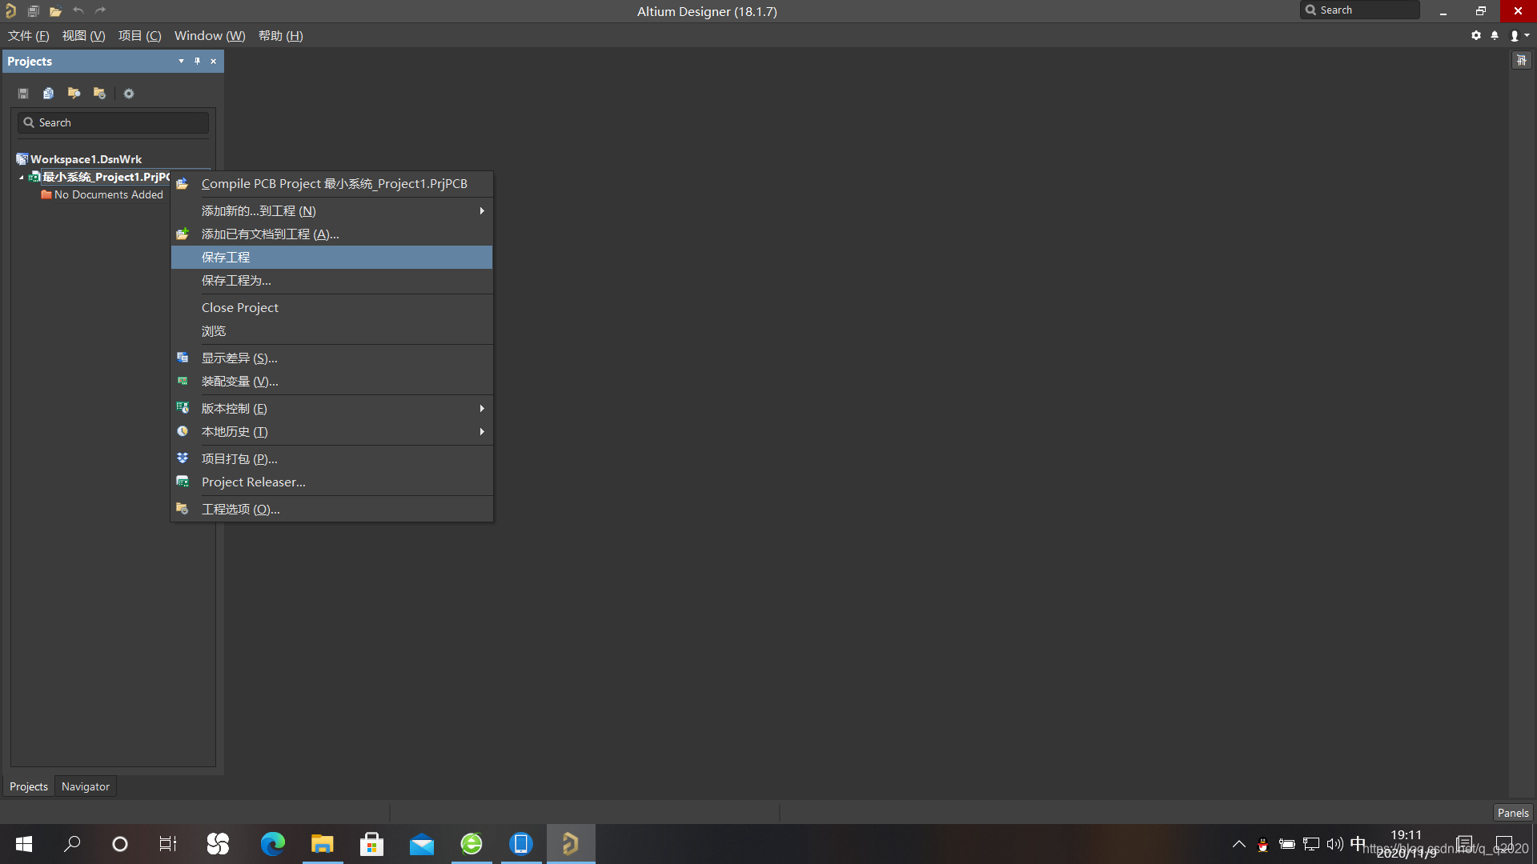Viewport: 1537px width, 864px height.
Task: Choose 工程选项 (O)... menu entry
Action: coord(331,509)
